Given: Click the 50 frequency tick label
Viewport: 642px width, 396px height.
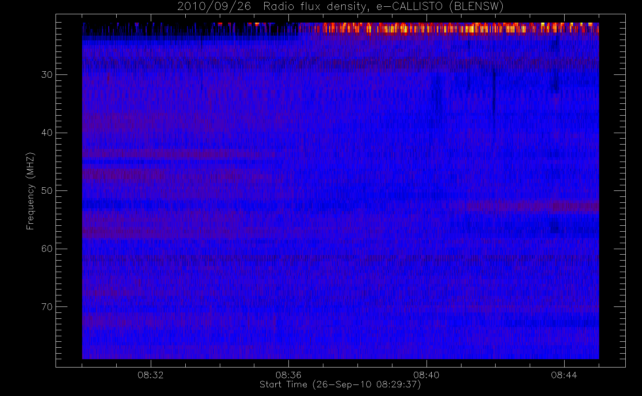Looking at the screenshot, I should coord(47,190).
